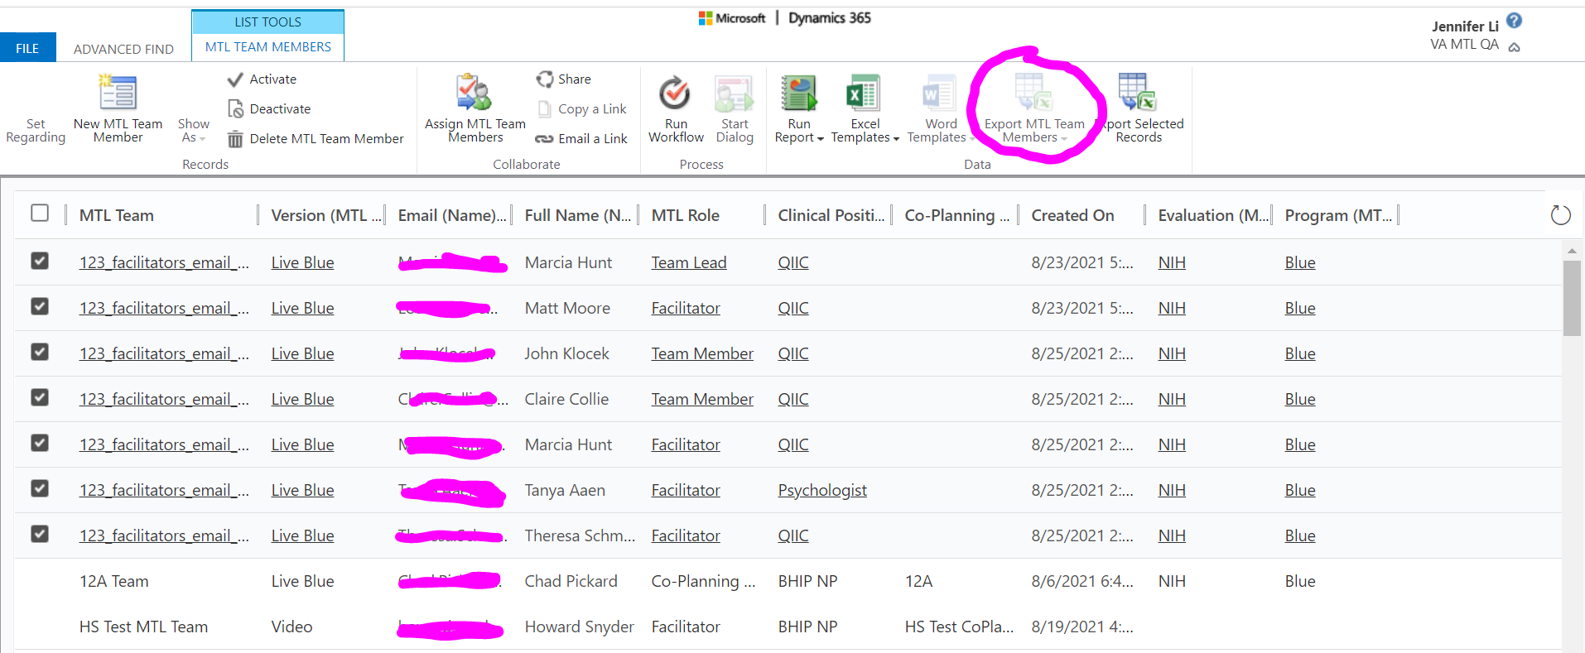Viewport: 1585px width, 653px height.
Task: Open the NIH link in Claire Collie row
Action: coord(1172,399)
